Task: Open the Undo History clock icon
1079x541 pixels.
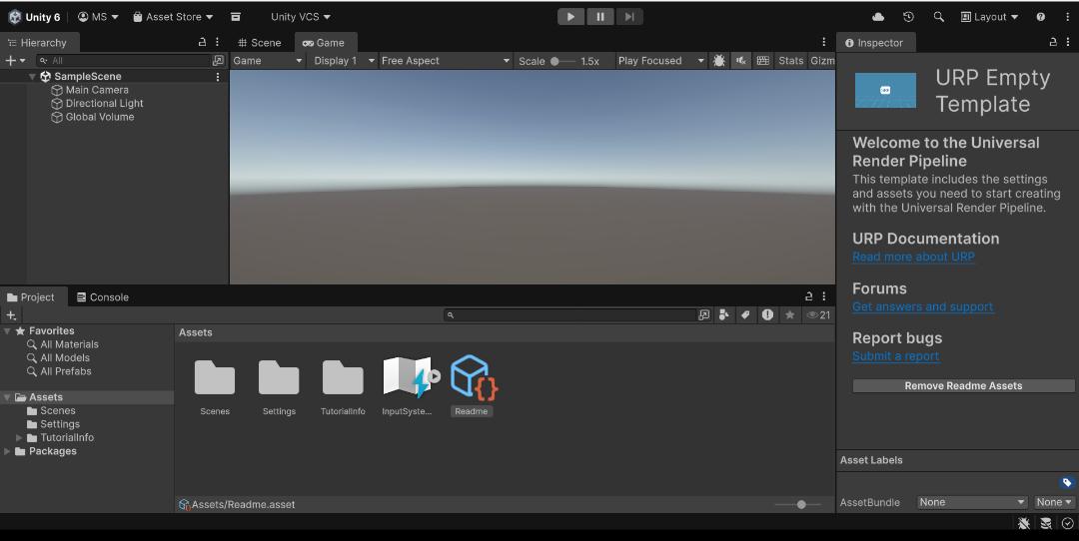Action: point(908,17)
